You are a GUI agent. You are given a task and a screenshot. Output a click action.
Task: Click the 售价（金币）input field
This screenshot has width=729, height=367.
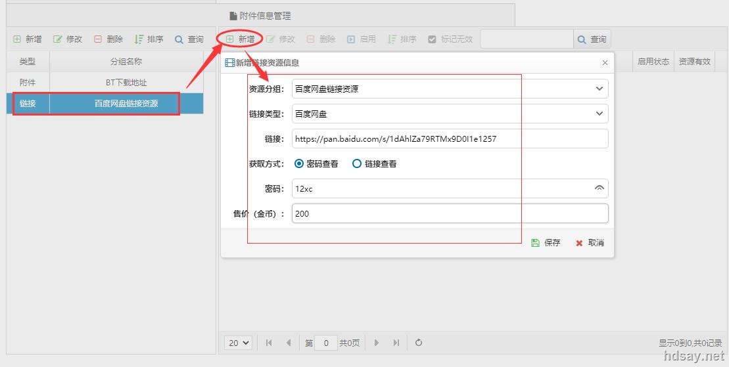450,213
